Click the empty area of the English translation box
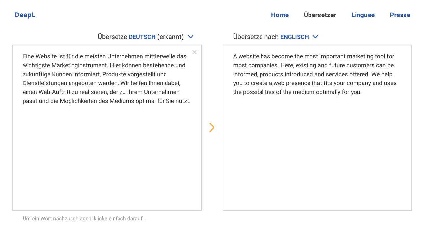 (x=317, y=152)
